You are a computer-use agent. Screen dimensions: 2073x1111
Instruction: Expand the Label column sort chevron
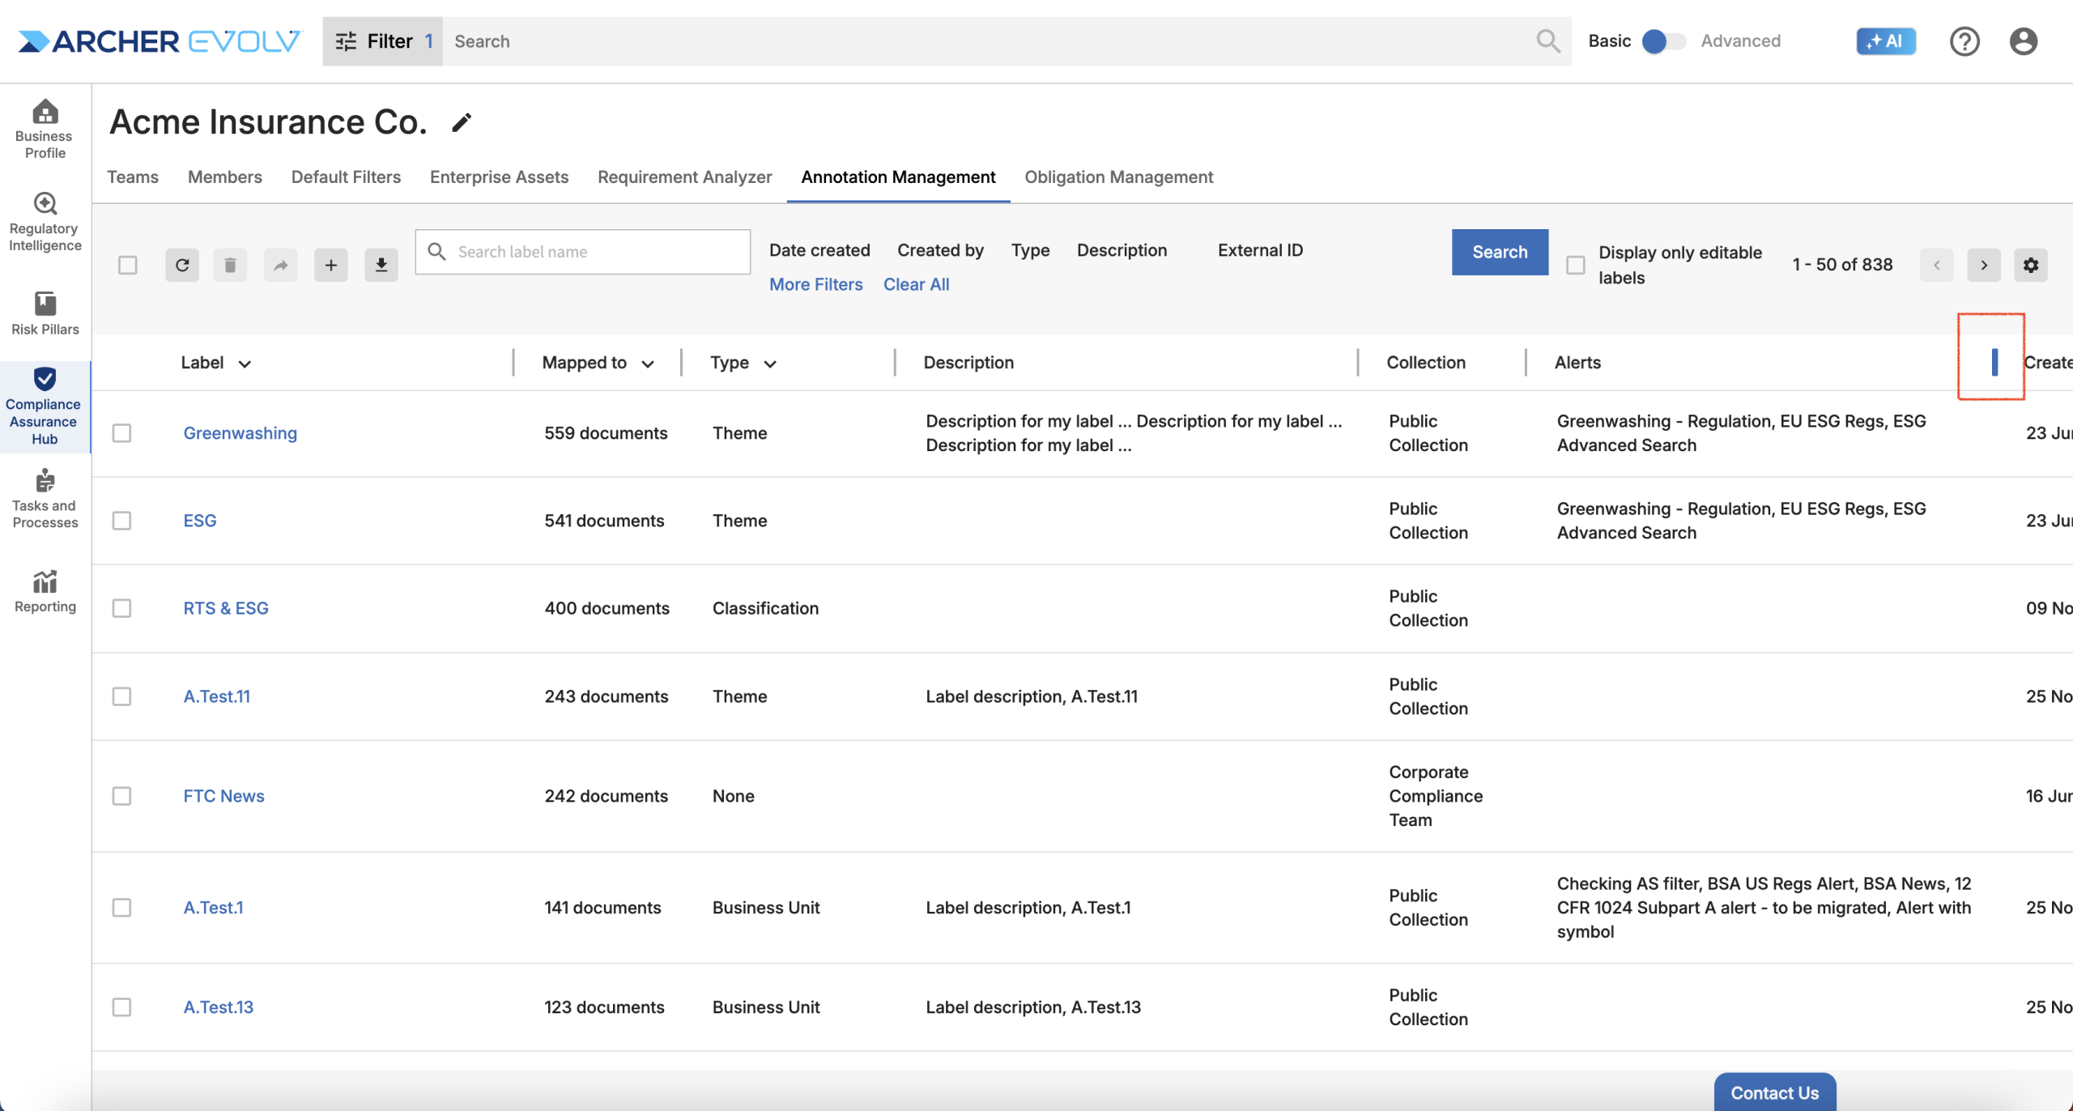tap(245, 364)
